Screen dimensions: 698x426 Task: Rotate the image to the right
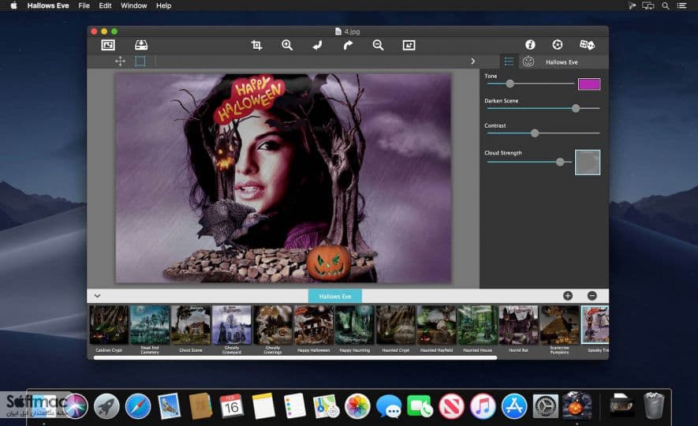(x=348, y=45)
